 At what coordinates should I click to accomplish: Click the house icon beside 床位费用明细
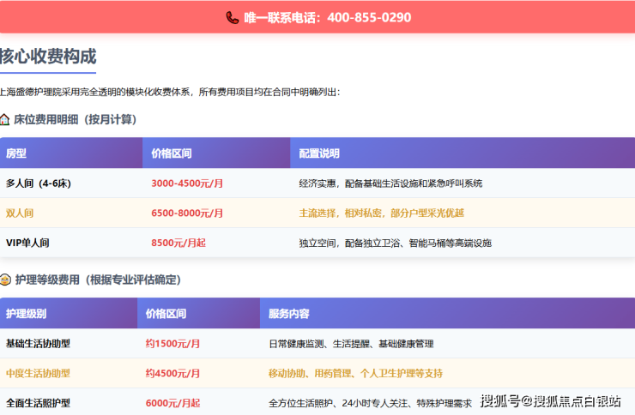(x=5, y=119)
